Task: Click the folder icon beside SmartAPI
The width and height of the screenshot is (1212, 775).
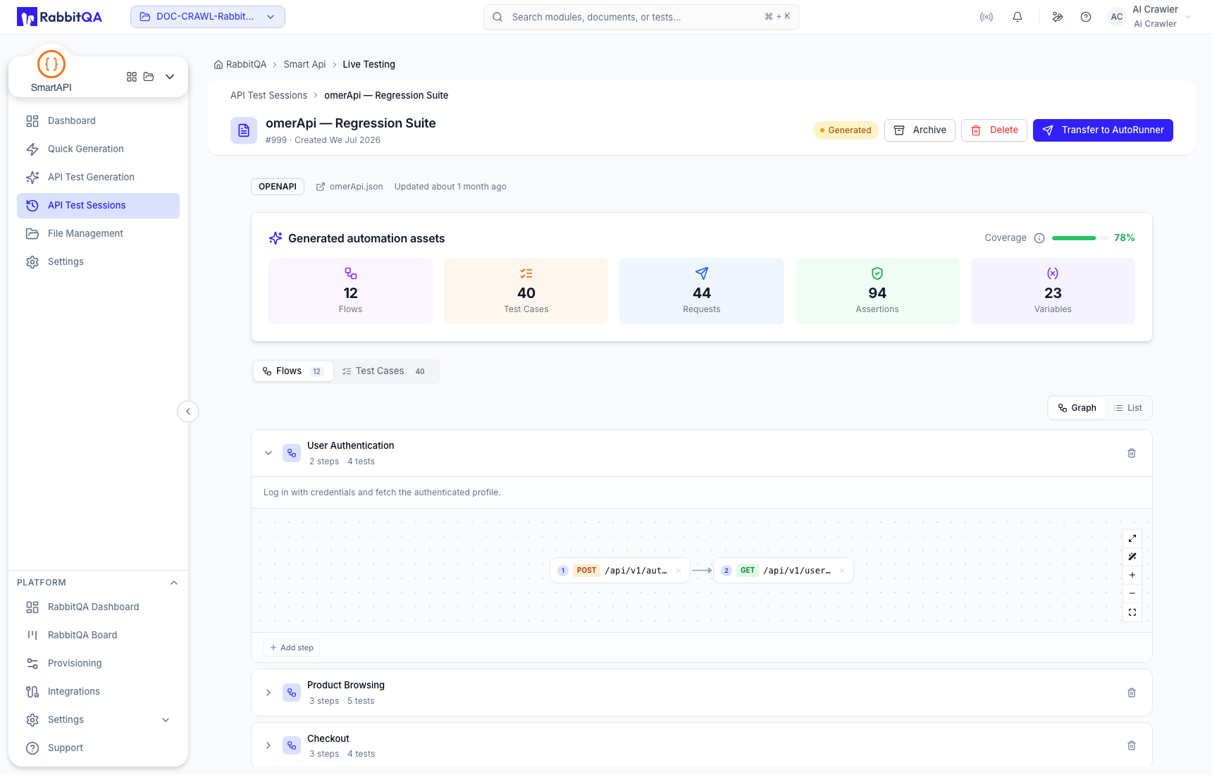Action: pos(149,77)
